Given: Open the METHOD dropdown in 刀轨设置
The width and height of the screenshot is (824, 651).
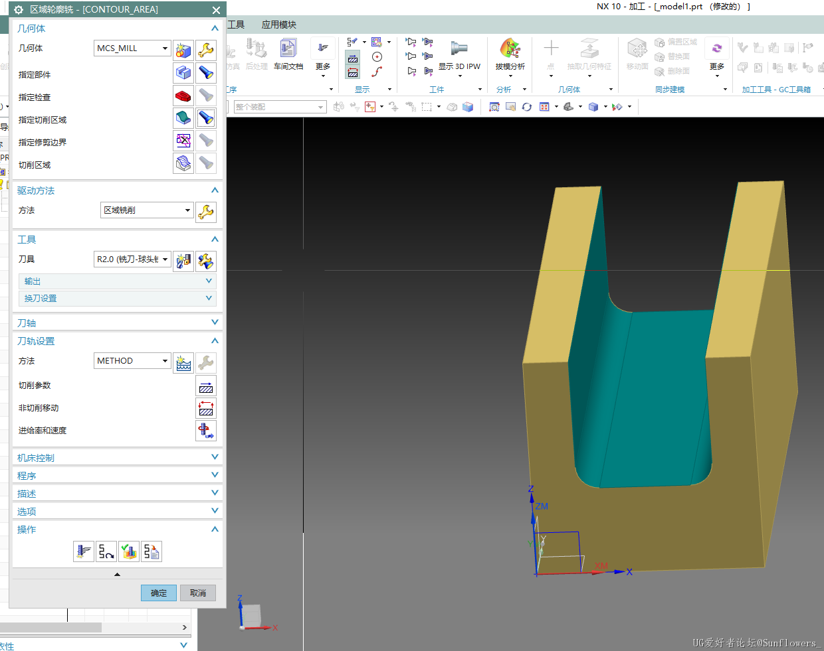Looking at the screenshot, I should click(132, 361).
